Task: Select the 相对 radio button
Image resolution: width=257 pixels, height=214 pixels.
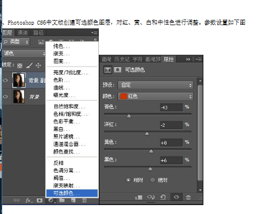Action: pyautogui.click(x=128, y=180)
